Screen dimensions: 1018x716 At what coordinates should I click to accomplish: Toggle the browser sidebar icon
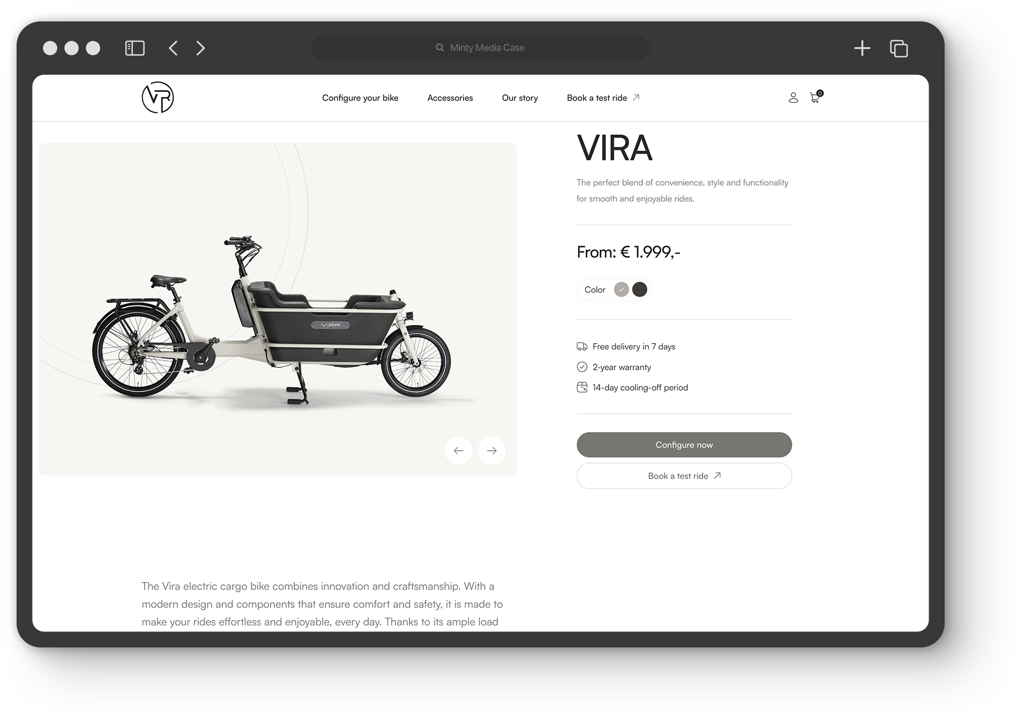tap(135, 48)
